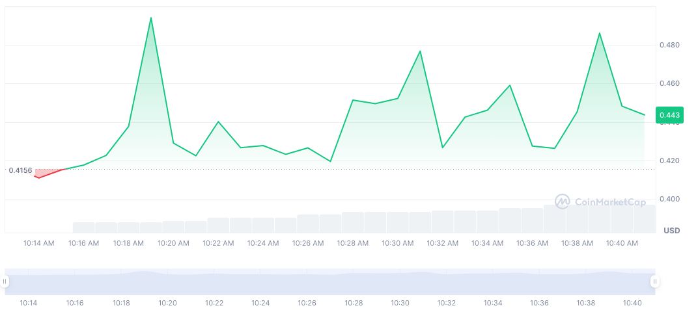Grab the left range selector handle

(5, 281)
